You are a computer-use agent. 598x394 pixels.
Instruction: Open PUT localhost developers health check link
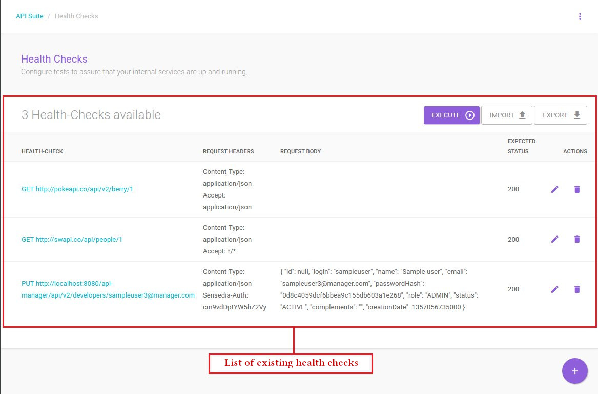[108, 289]
